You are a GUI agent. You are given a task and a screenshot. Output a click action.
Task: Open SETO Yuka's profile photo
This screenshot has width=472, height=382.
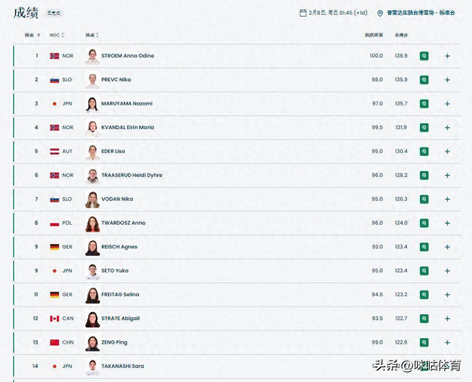(92, 271)
